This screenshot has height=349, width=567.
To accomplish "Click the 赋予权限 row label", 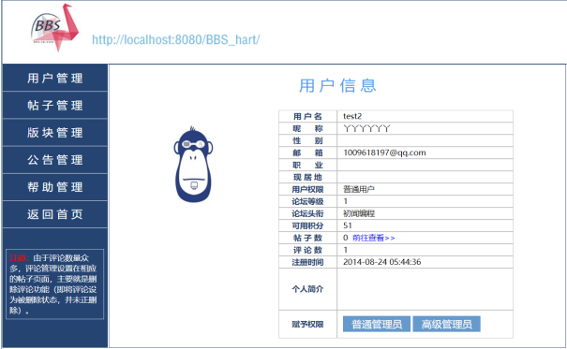I will point(307,324).
